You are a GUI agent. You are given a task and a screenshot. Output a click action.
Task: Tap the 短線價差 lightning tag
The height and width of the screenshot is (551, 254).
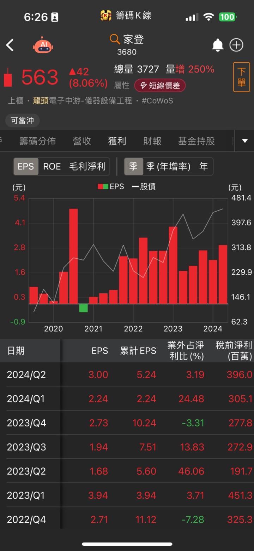(160, 85)
